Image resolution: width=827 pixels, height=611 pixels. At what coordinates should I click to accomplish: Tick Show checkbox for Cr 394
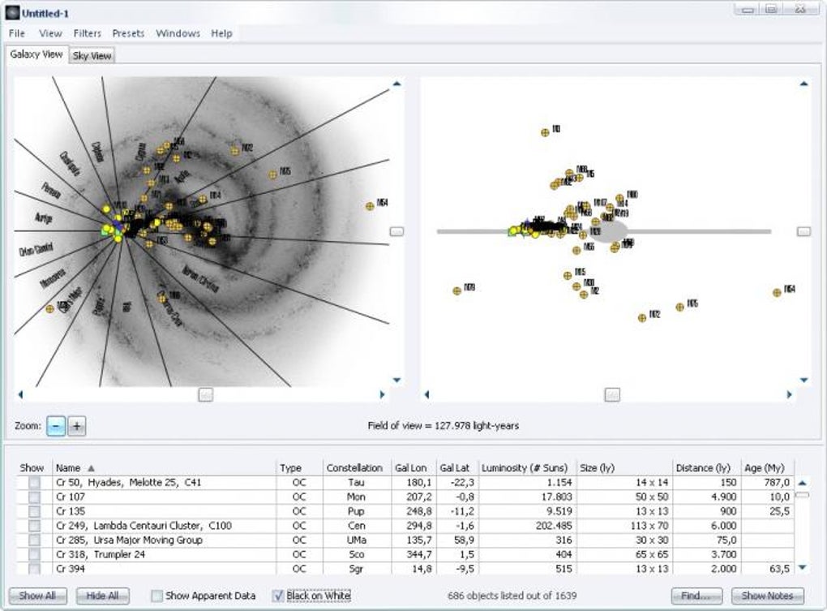(34, 569)
